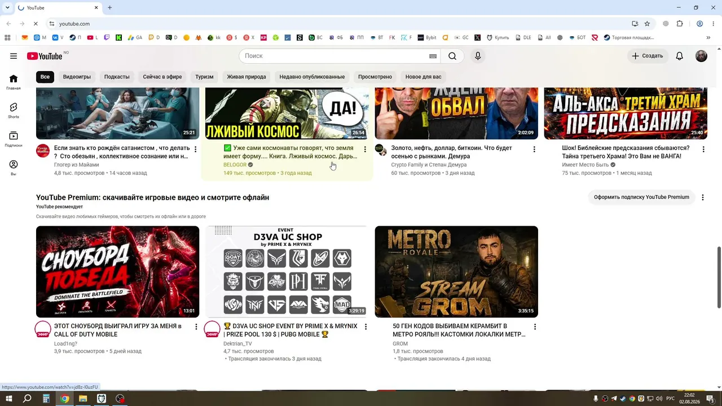Open the on-screen keyboard in search box

[433, 56]
